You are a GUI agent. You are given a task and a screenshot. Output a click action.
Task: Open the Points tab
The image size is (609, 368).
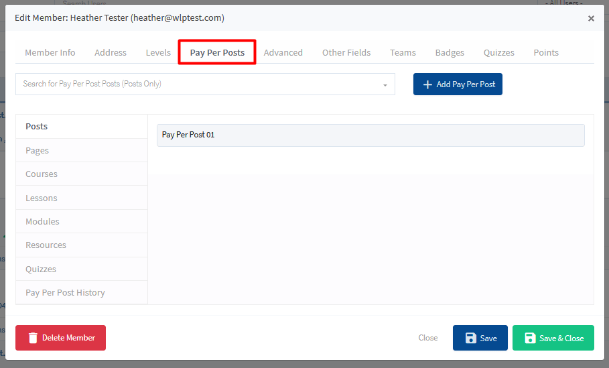(x=546, y=52)
